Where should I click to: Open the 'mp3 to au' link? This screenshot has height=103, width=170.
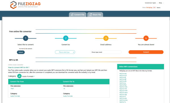click(x=123, y=83)
